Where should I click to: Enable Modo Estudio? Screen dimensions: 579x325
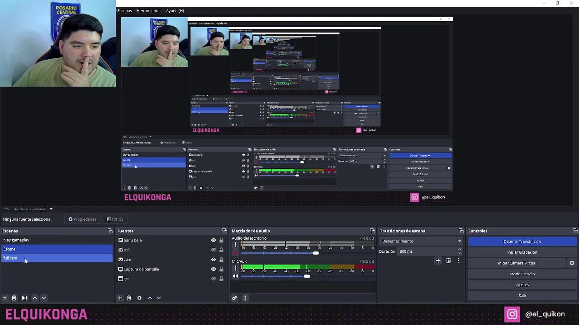click(x=522, y=274)
